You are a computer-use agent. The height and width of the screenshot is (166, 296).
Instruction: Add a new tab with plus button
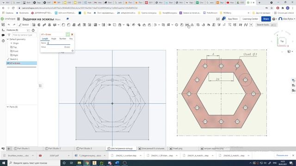click(x=9, y=148)
